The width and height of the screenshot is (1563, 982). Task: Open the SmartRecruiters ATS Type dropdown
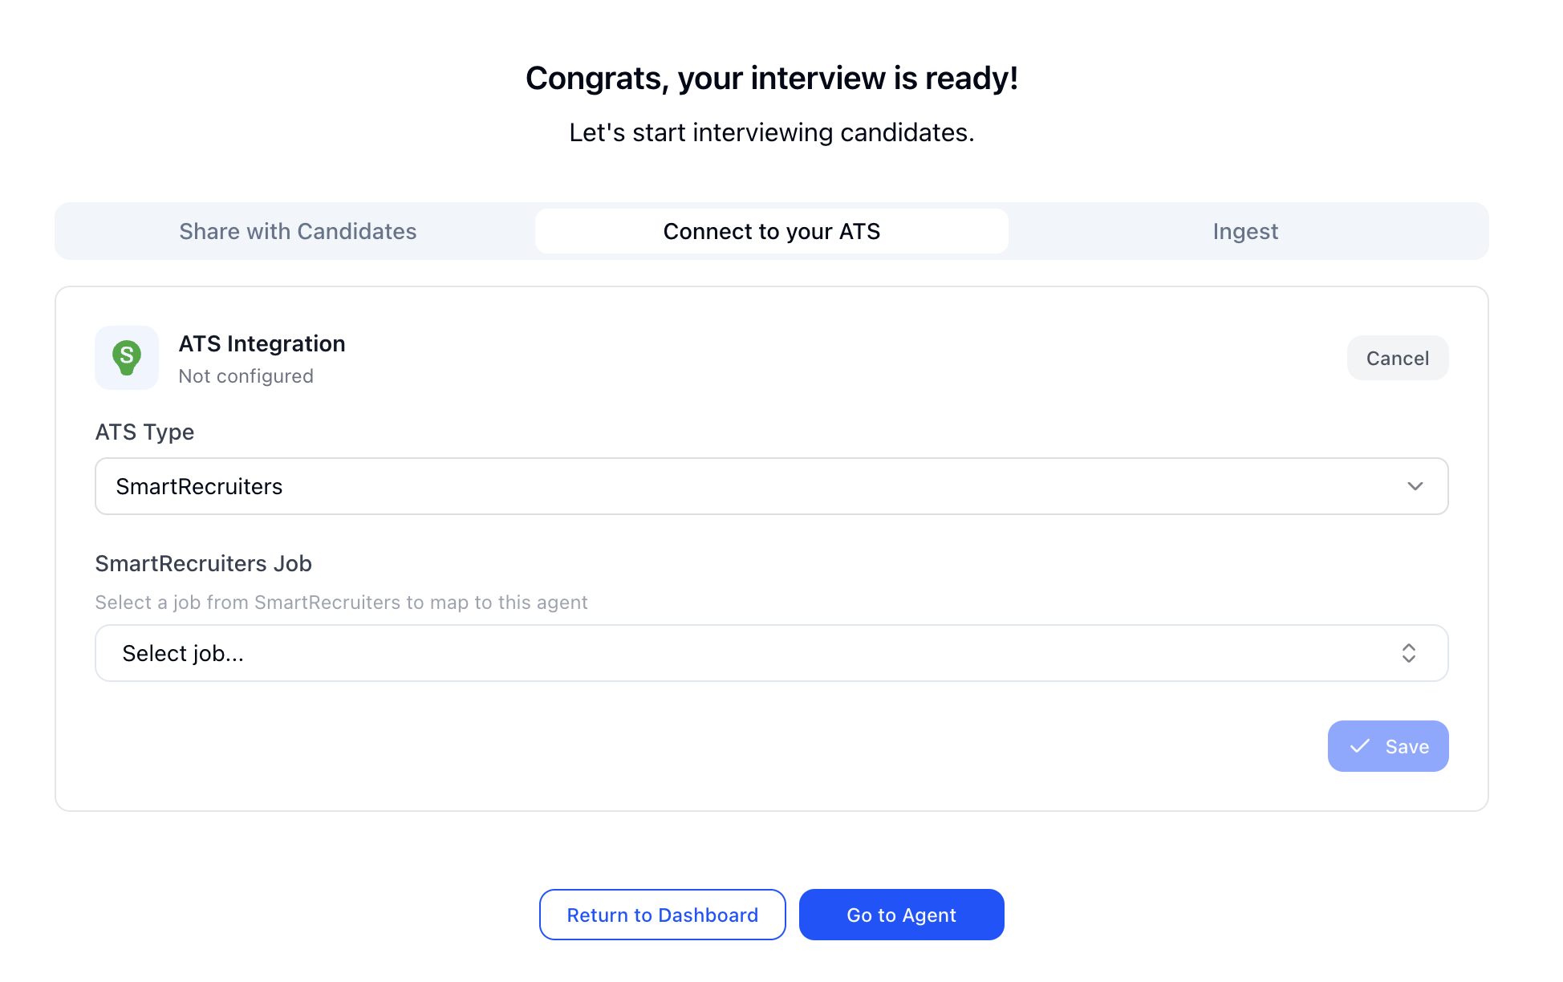click(x=772, y=486)
